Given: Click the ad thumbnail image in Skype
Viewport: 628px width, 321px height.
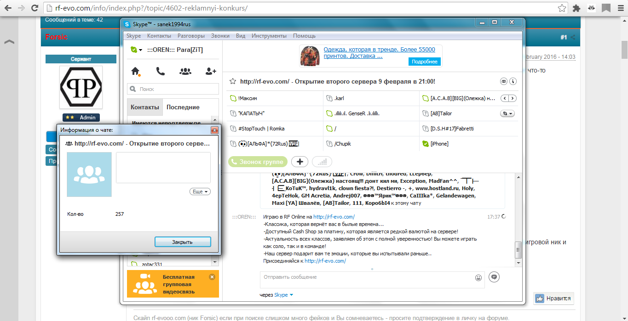Looking at the screenshot, I should pyautogui.click(x=310, y=56).
